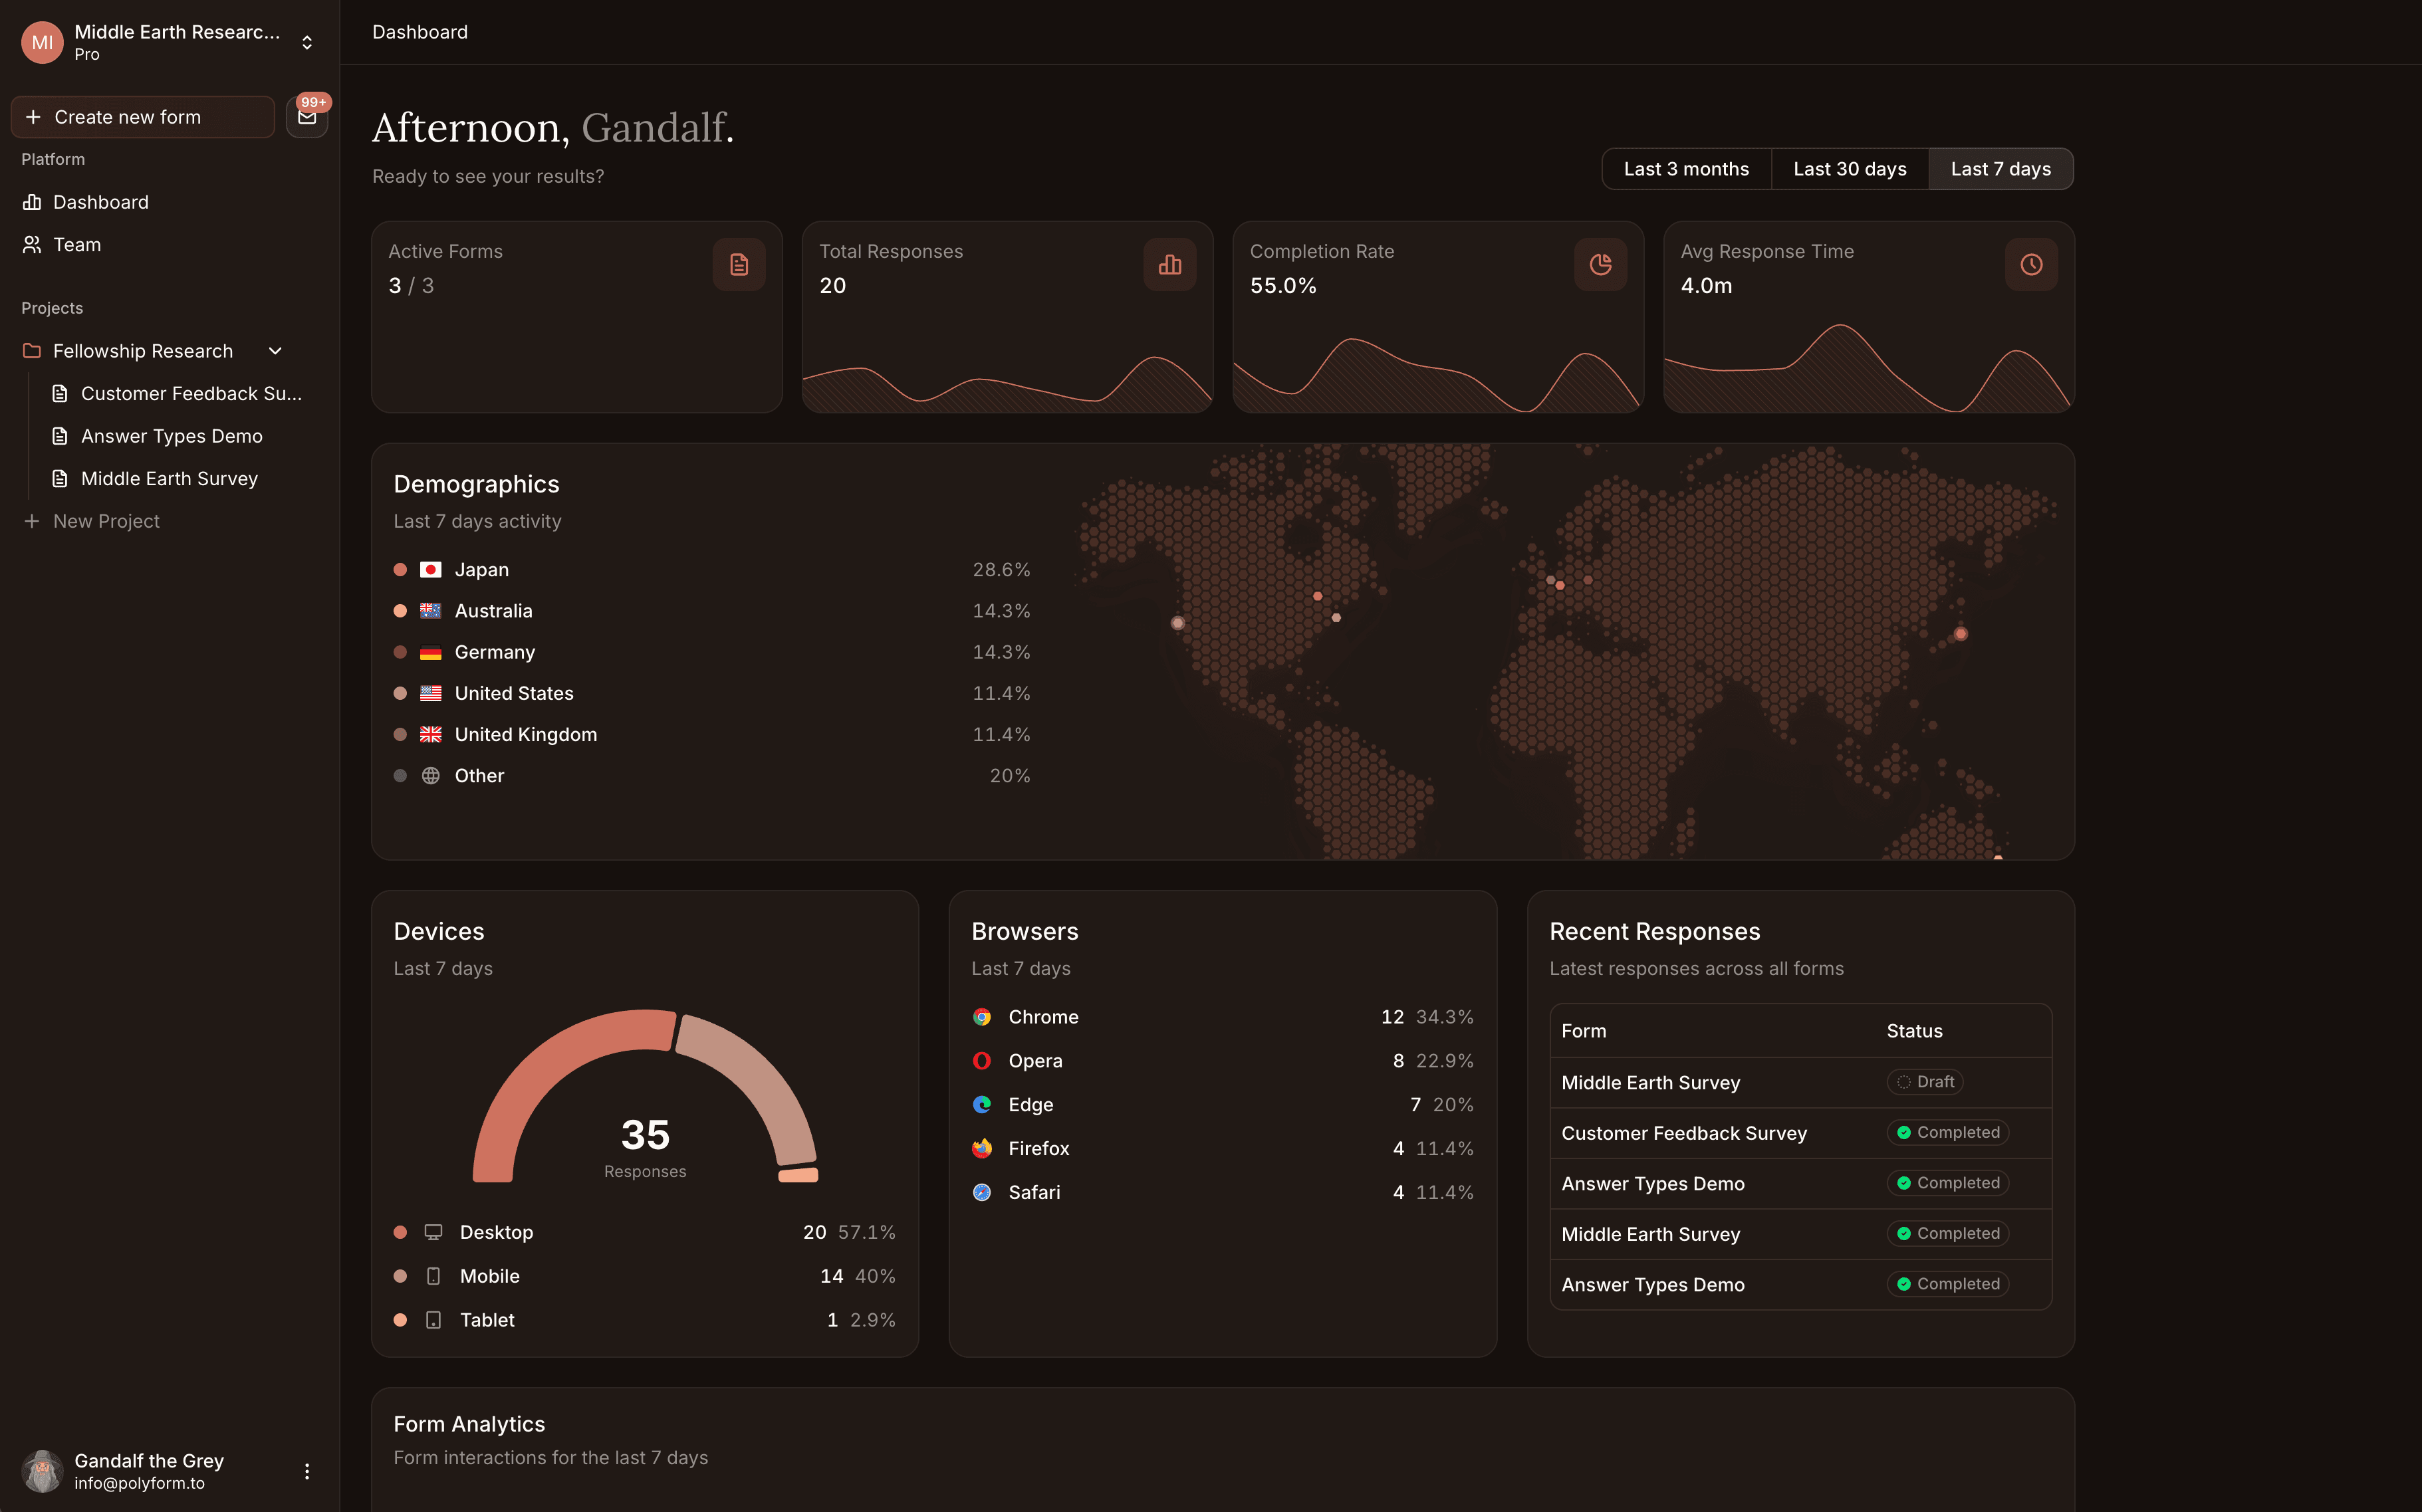
Task: Click the MI workspace avatar
Action: coord(41,41)
